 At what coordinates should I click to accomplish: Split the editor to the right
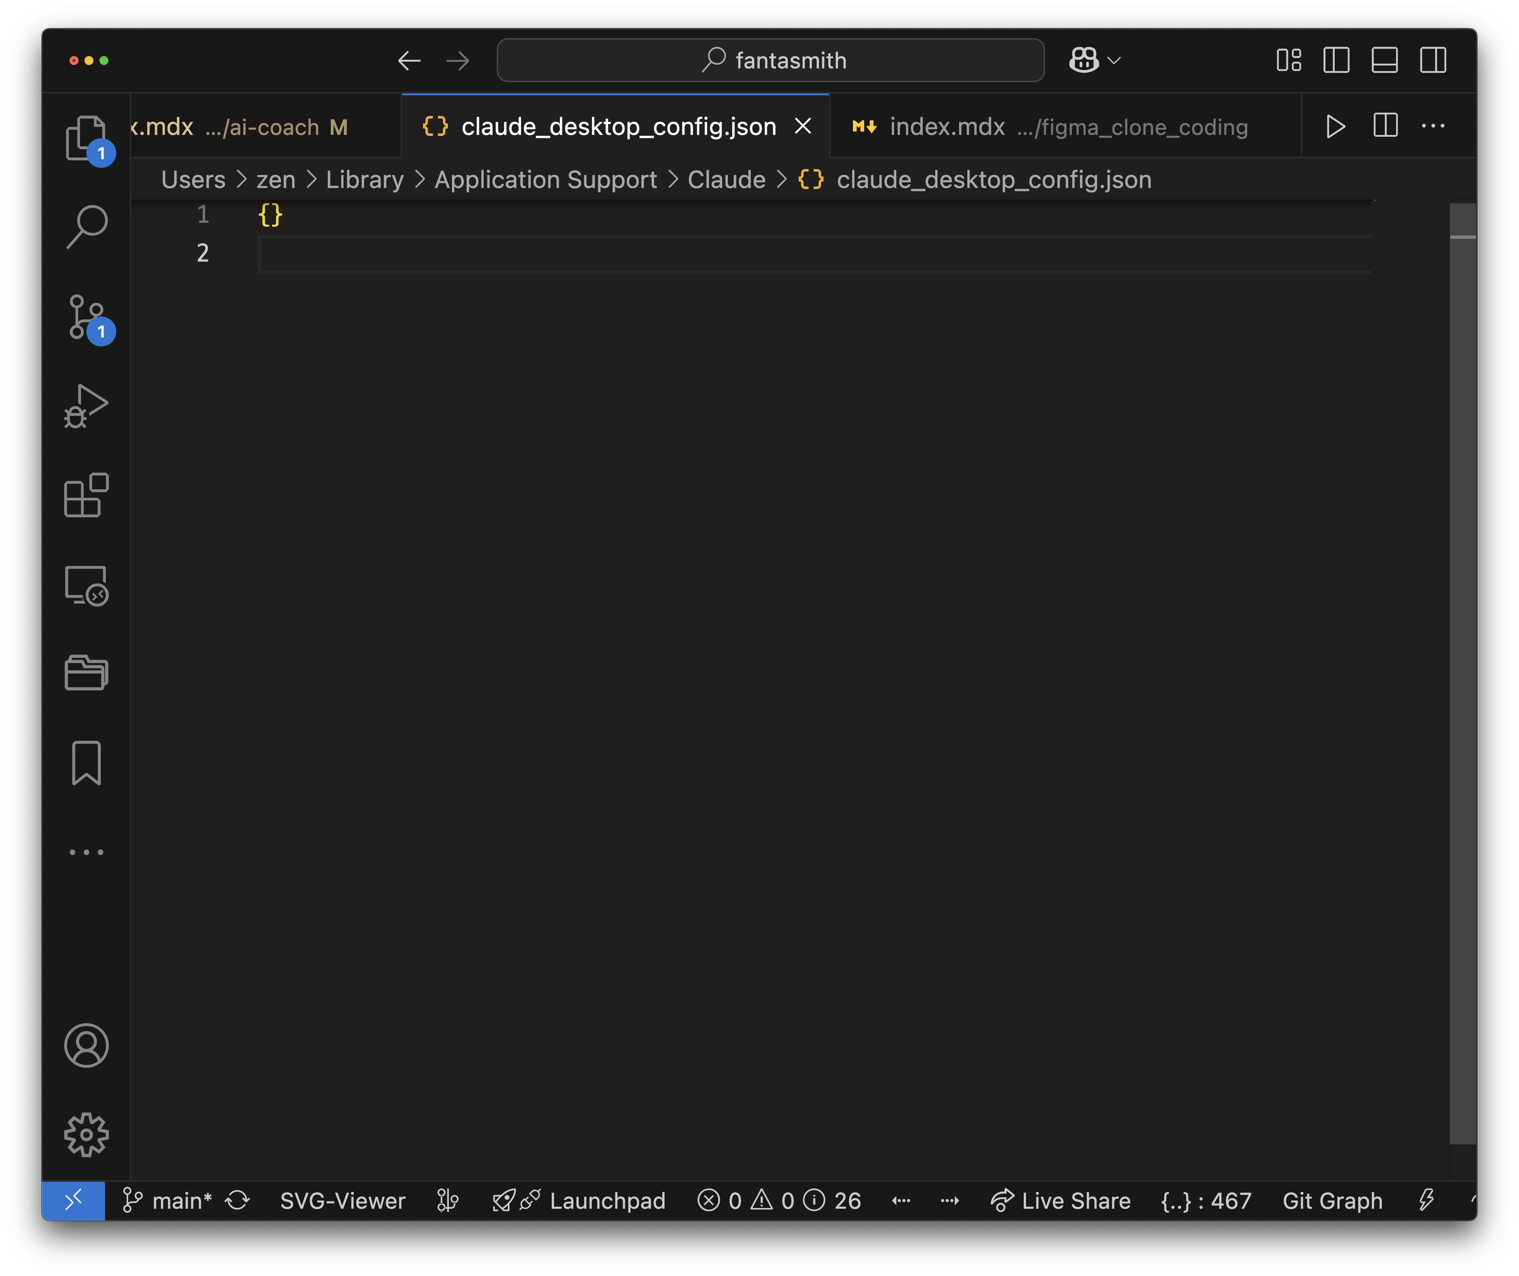(1385, 126)
